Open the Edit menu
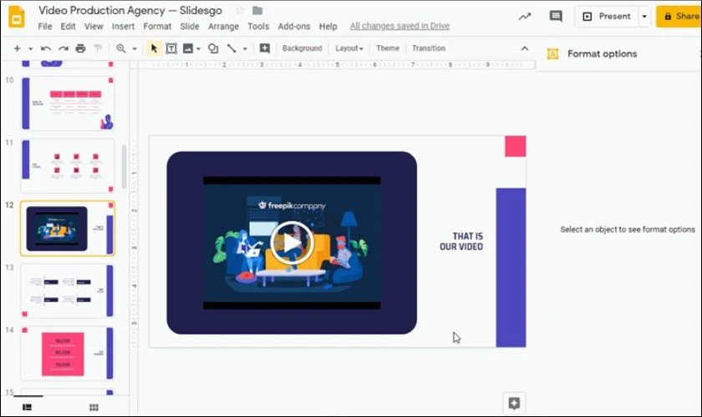Screen dimensions: 702x417 click(68, 27)
